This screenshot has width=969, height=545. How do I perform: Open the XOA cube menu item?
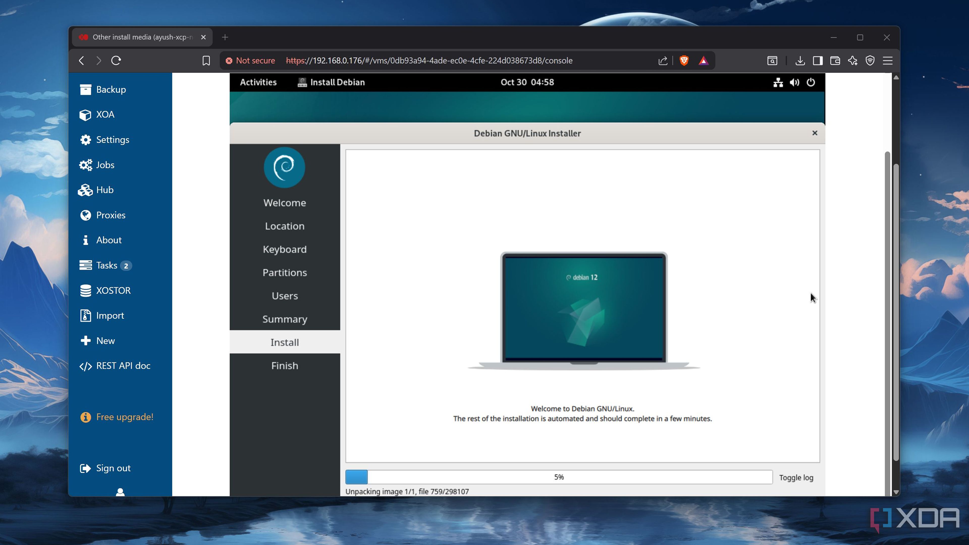[x=97, y=114]
